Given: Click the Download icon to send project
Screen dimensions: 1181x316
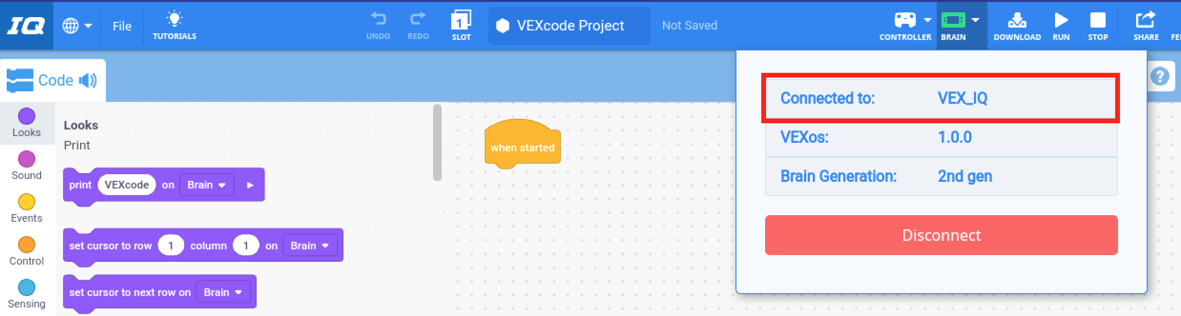Looking at the screenshot, I should pyautogui.click(x=1017, y=20).
